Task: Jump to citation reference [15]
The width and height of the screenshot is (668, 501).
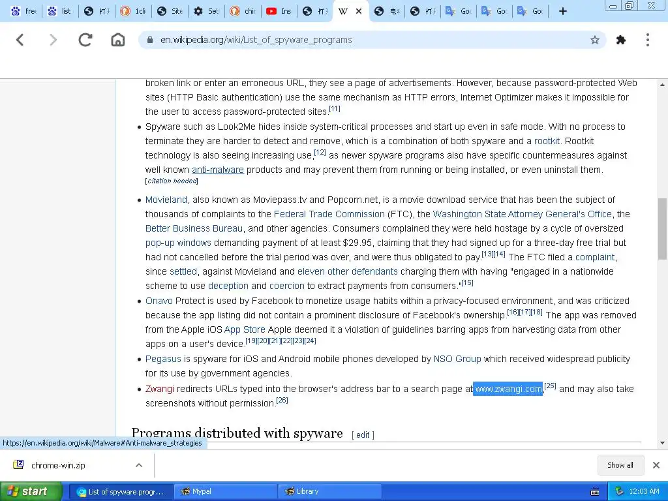Action: 467,282
